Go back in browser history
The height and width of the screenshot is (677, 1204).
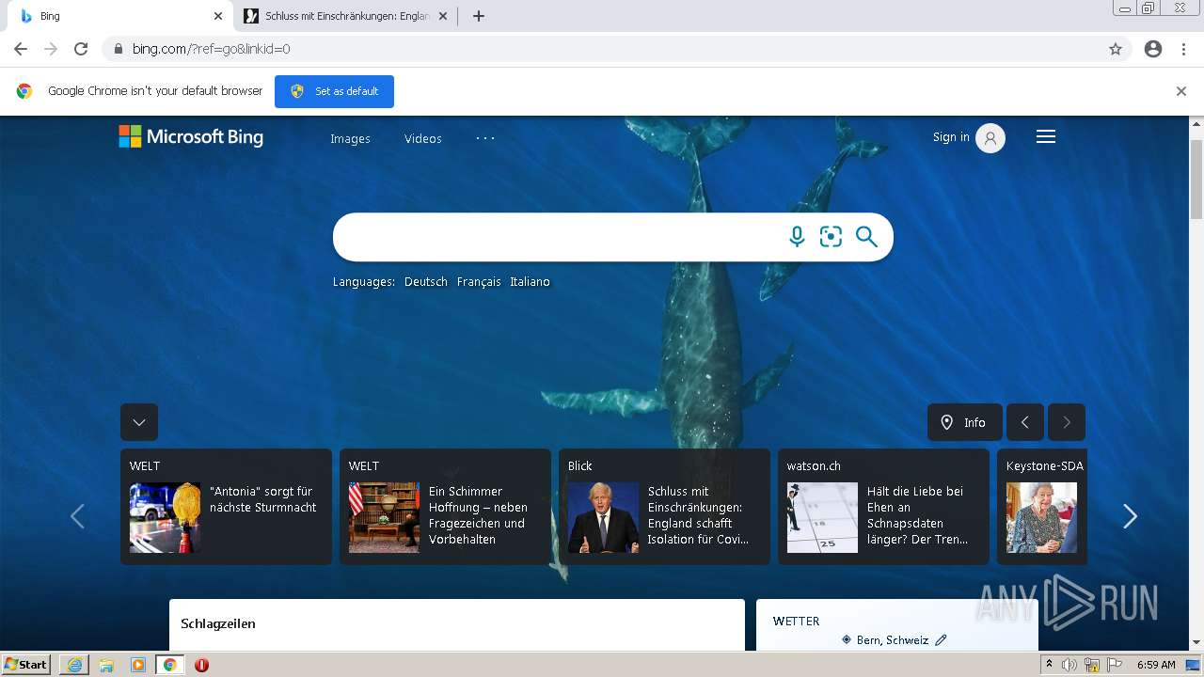[21, 49]
